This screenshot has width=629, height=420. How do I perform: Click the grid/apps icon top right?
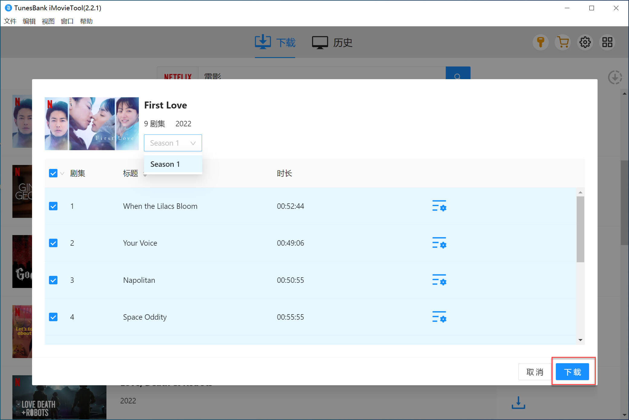pos(607,42)
